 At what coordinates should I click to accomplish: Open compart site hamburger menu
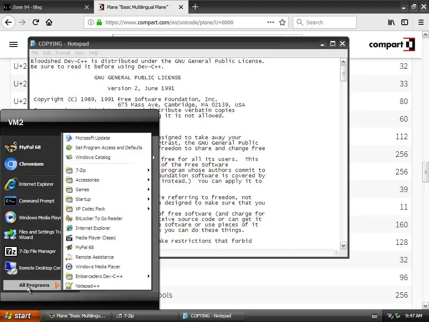[13, 44]
